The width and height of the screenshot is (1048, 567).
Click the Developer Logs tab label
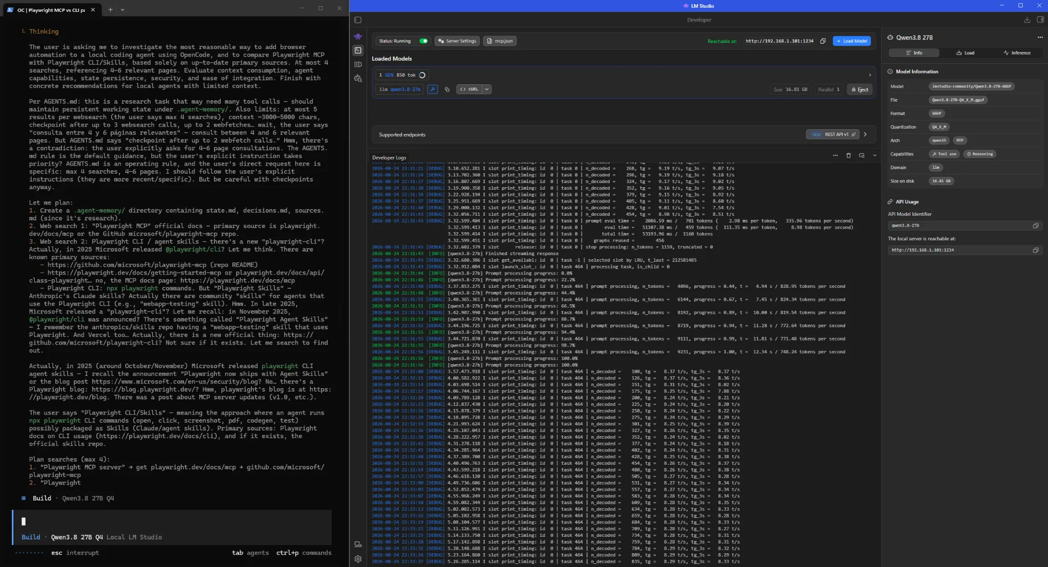(389, 157)
